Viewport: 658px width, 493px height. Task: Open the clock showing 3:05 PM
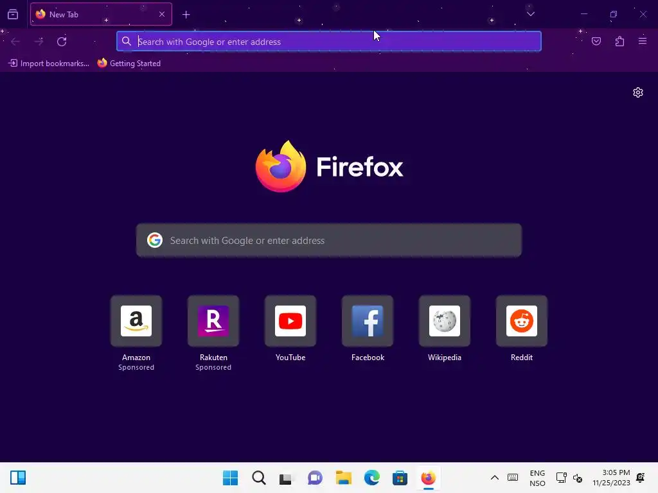(612, 478)
